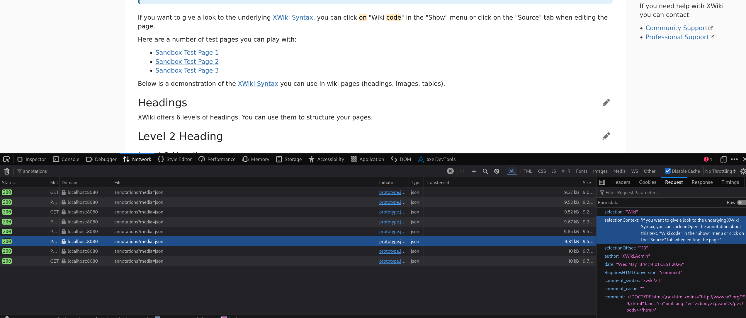Focus the Filter Request Parameters field

[x=671, y=193]
